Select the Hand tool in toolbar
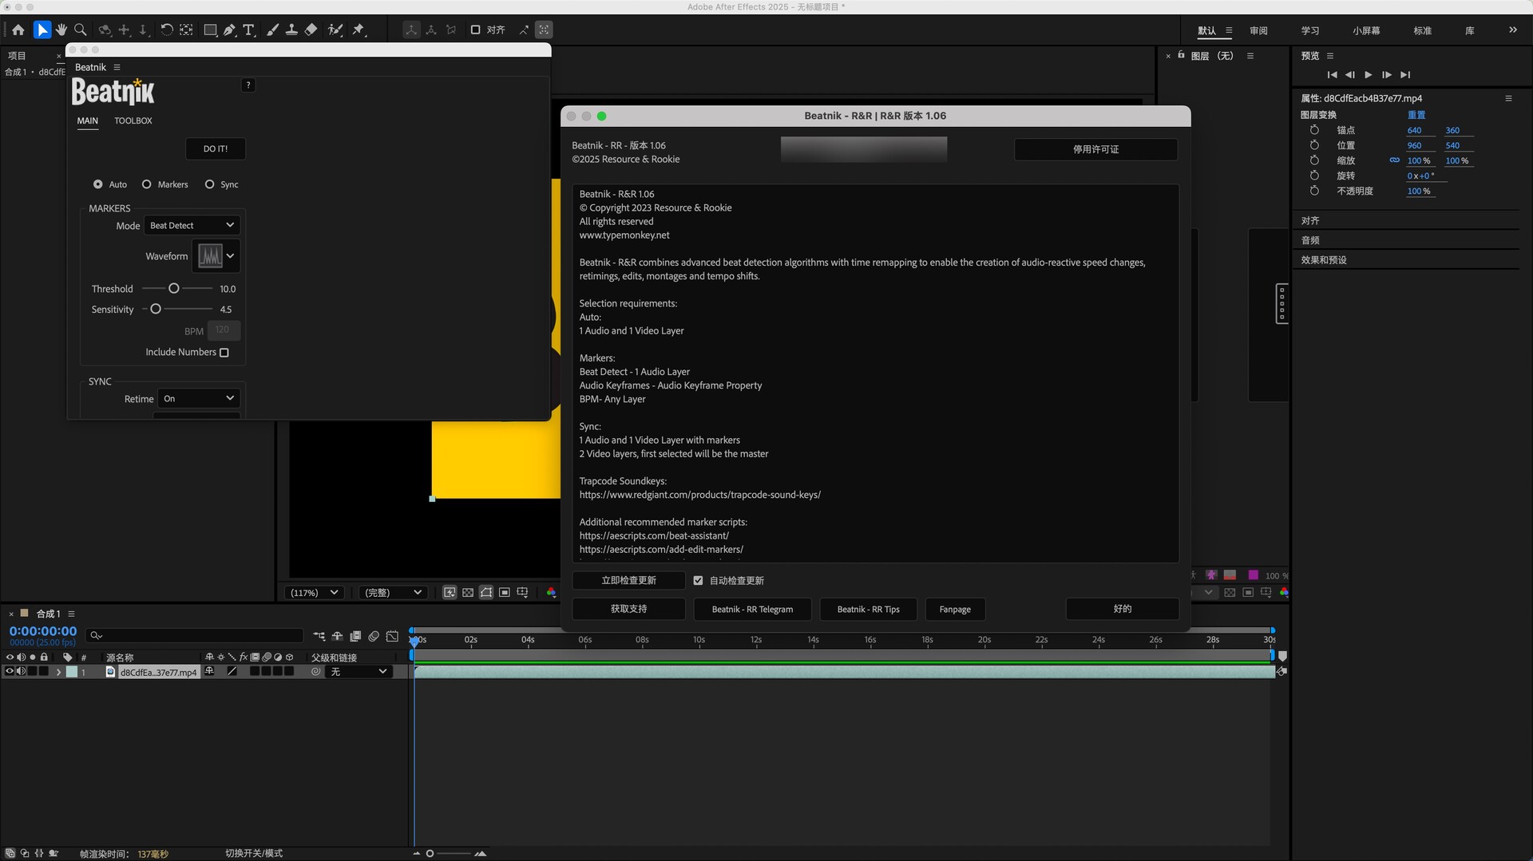Screen dimensions: 1533x861 pyautogui.click(x=61, y=30)
